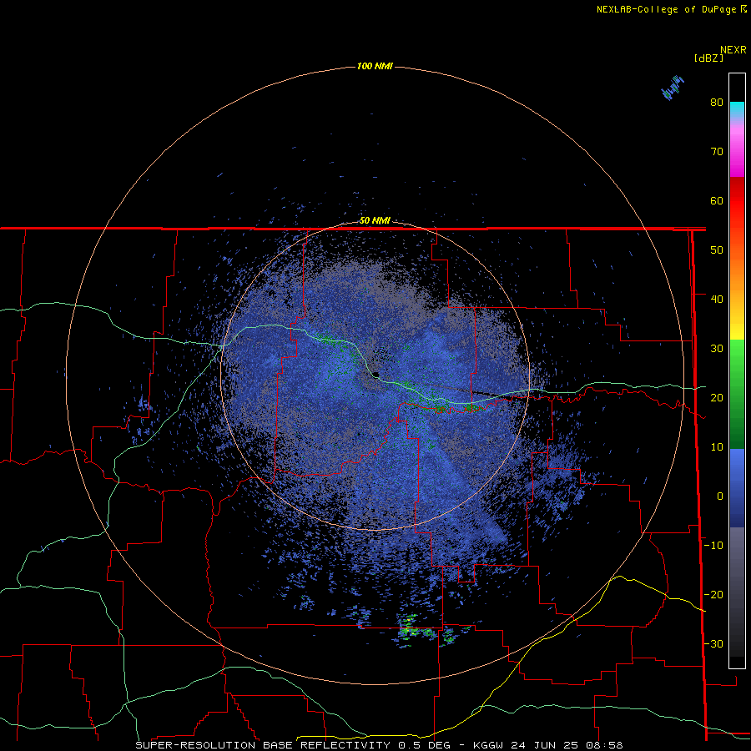The width and height of the screenshot is (751, 751).
Task: Click the 70 value on the dBZ scale
Action: click(717, 151)
